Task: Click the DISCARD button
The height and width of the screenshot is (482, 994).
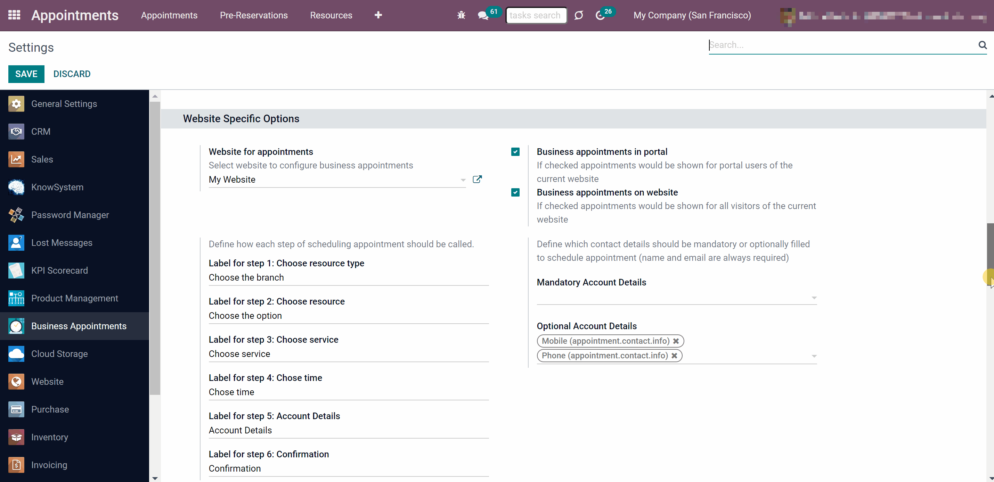Action: pyautogui.click(x=72, y=74)
